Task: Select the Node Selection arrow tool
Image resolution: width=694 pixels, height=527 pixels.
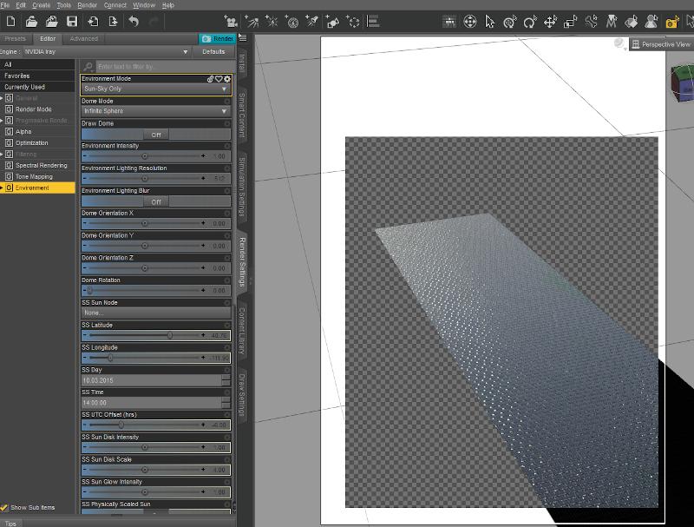Action: 489,21
